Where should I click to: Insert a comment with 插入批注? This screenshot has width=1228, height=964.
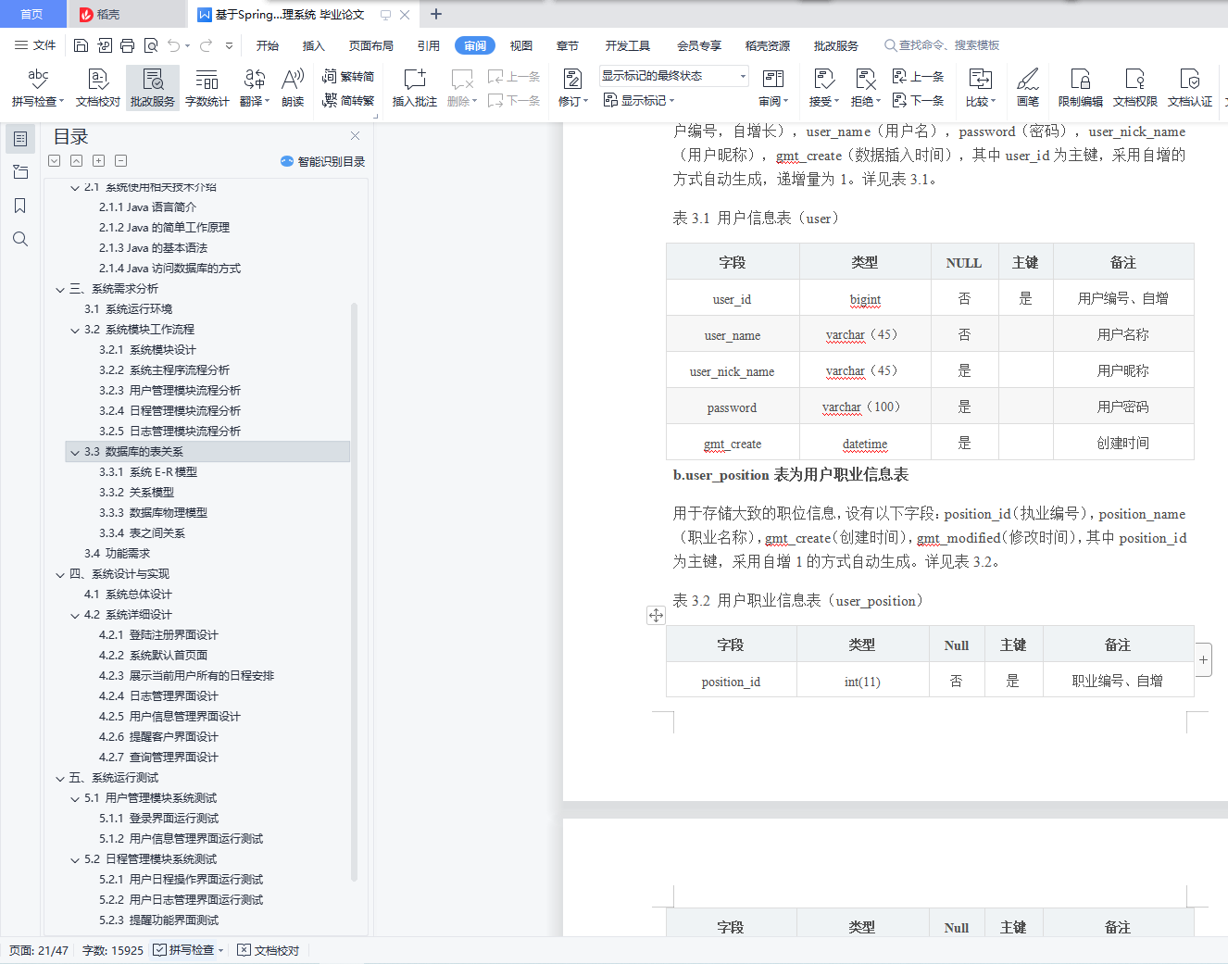(414, 88)
